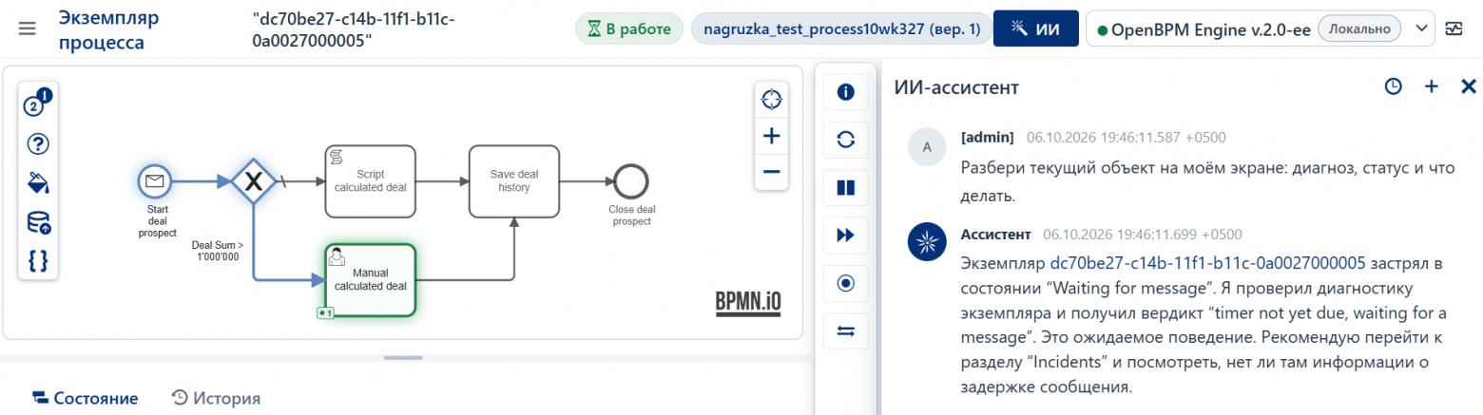The width and height of the screenshot is (1483, 415).
Task: Click the panel splitter handle below diagram
Action: tap(404, 357)
